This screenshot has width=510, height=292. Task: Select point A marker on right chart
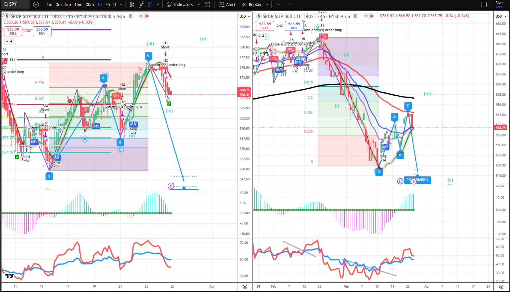click(394, 117)
